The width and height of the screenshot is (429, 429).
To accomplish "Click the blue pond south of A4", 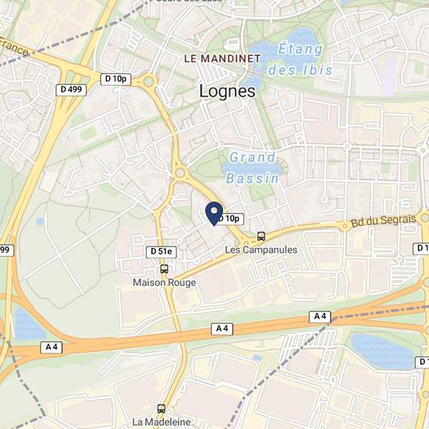I will pyautogui.click(x=382, y=351).
